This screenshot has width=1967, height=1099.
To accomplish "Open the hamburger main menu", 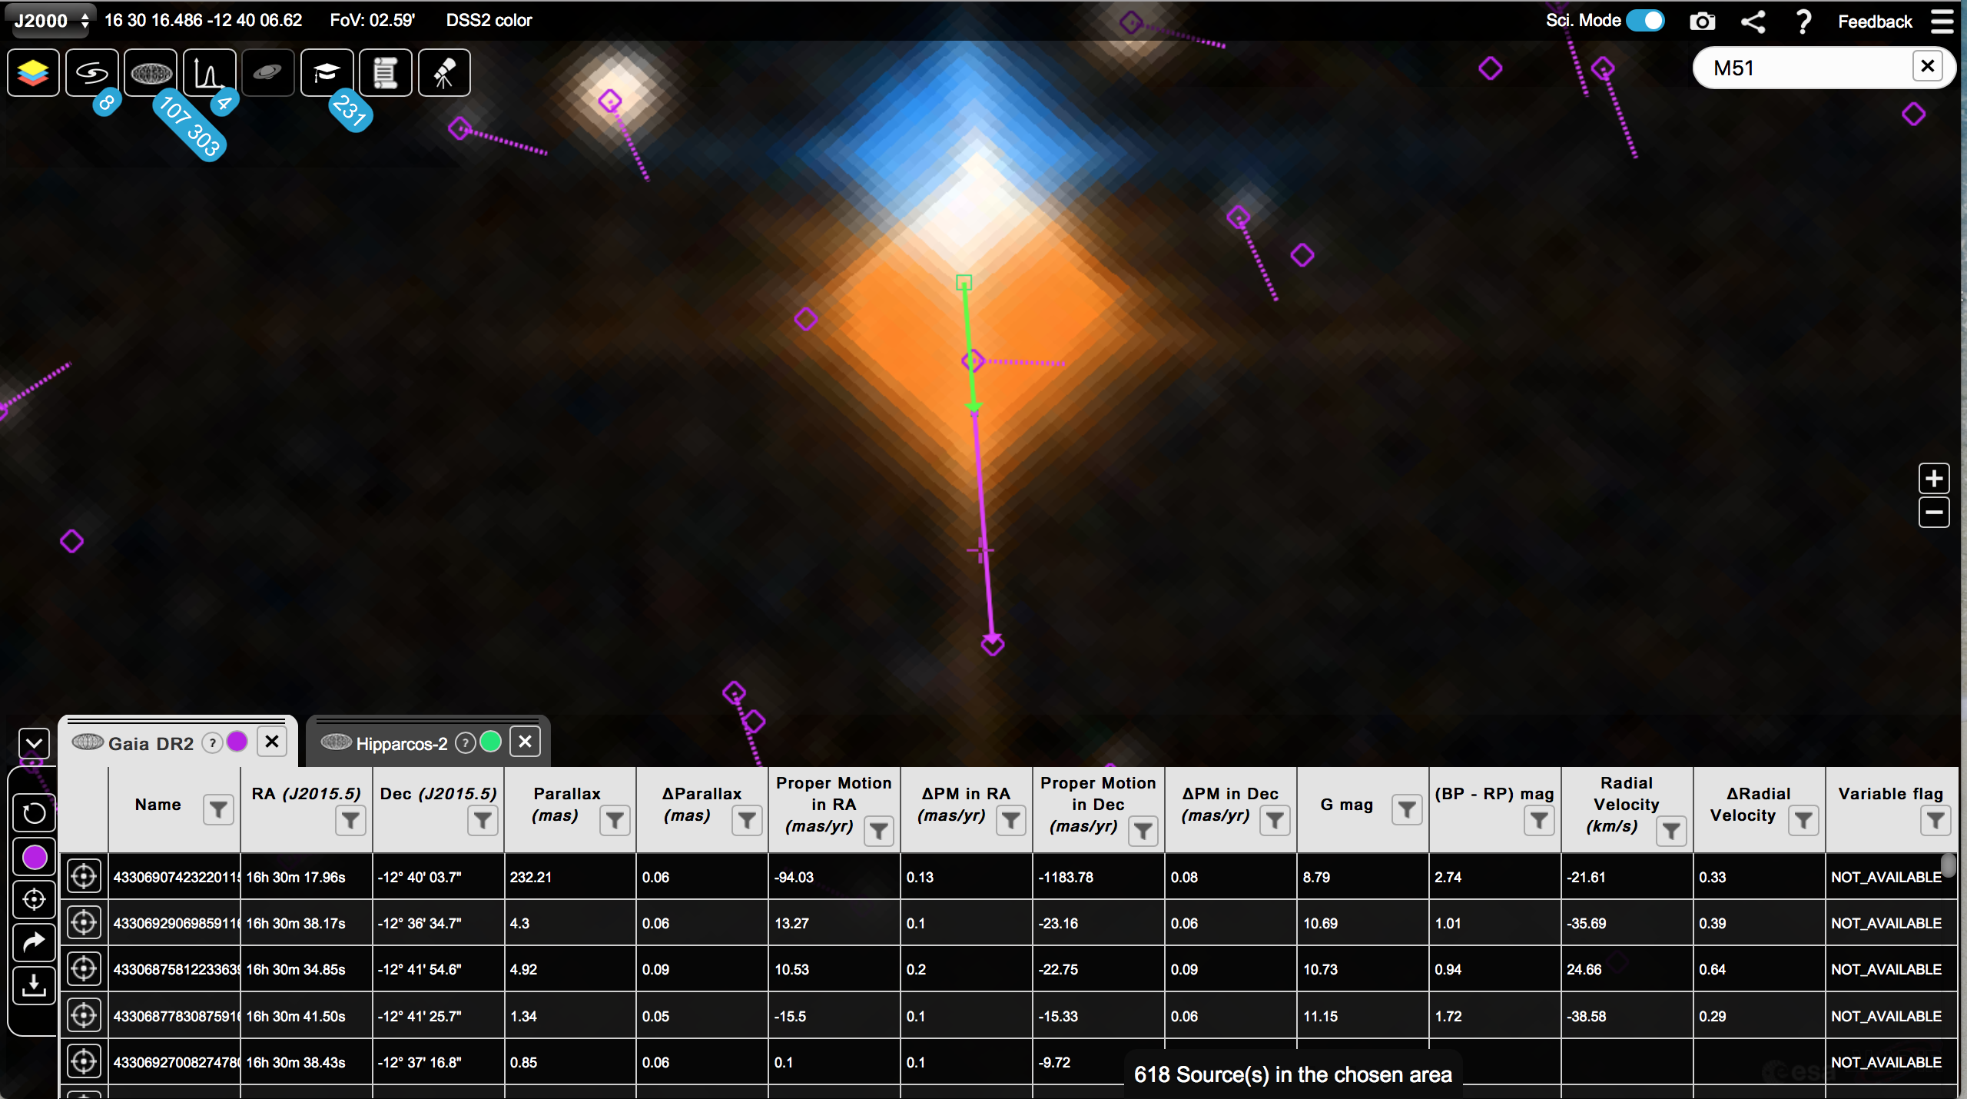I will (1942, 22).
